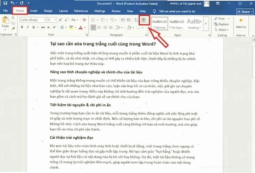
Task: Sort text with the A-Z icon
Action: coord(136,20)
